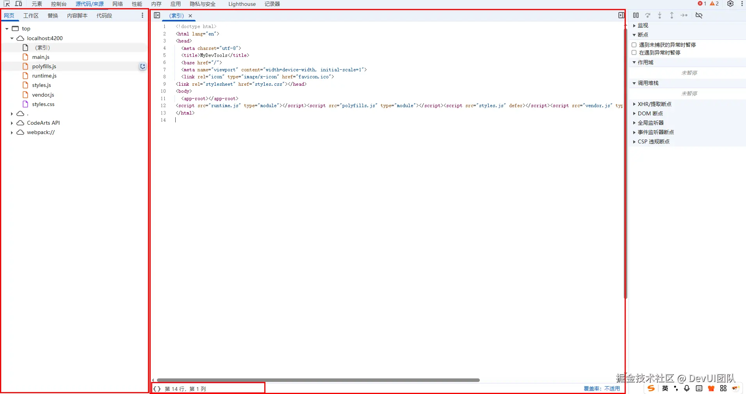
Task: Pause script execution
Action: 636,16
